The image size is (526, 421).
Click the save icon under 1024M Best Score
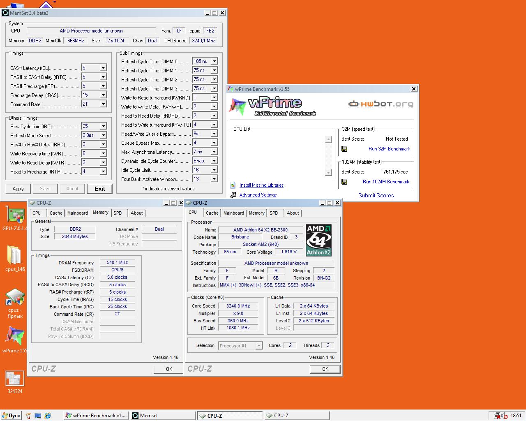point(344,182)
